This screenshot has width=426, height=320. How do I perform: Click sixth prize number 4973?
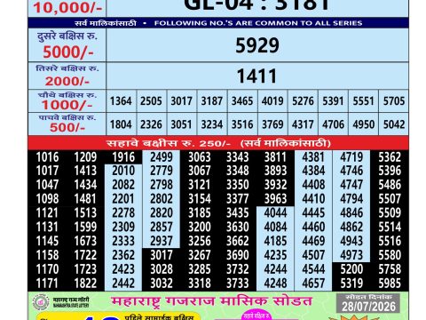tap(351, 255)
